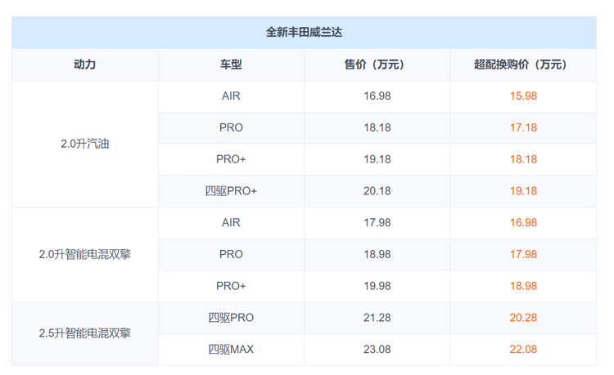
Task: Click the orange 15.98 trade-in price
Action: pos(522,96)
